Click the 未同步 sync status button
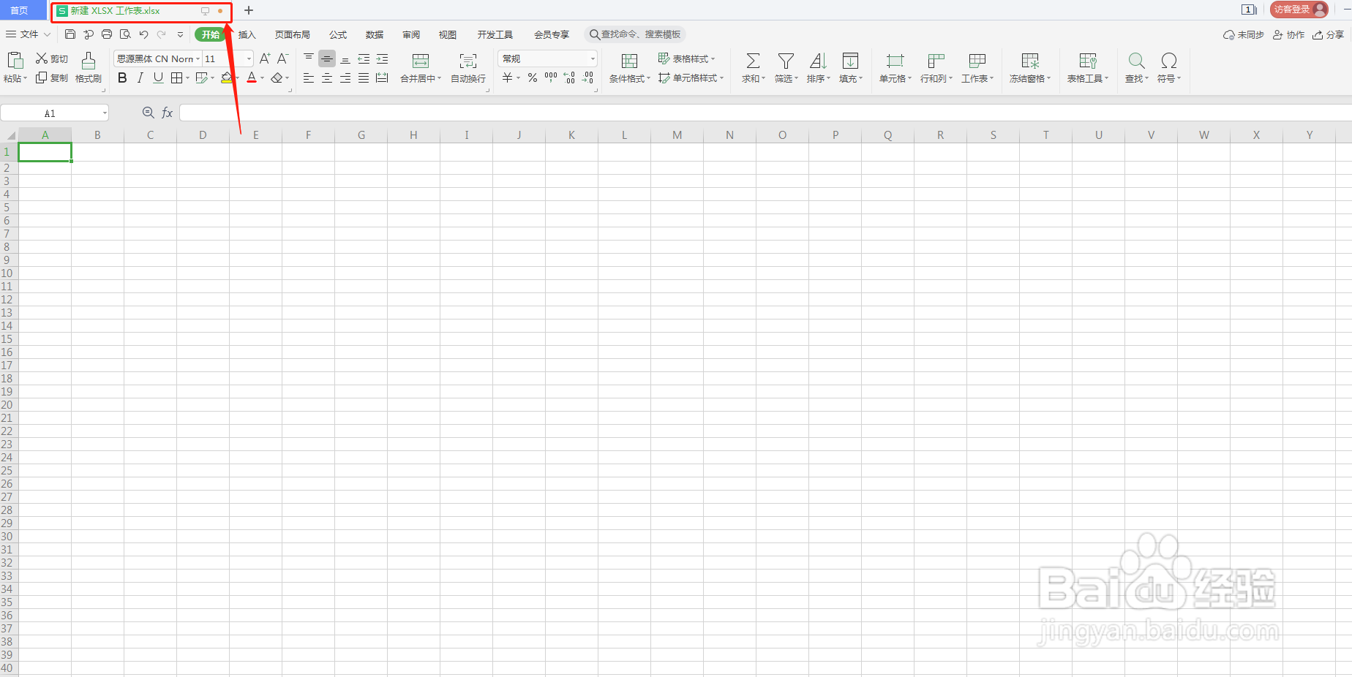 click(x=1244, y=34)
